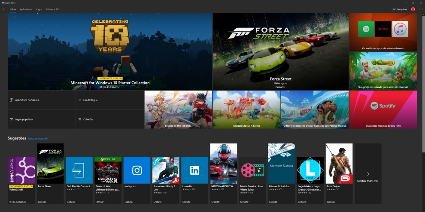Open O Reino Mágico da Disney tile
Image resolution: width=425 pixels, height=212 pixels.
[x=315, y=110]
